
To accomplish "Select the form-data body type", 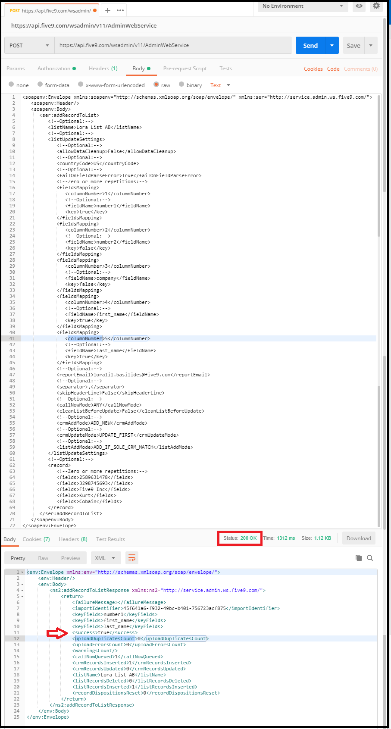I will click(40, 84).
